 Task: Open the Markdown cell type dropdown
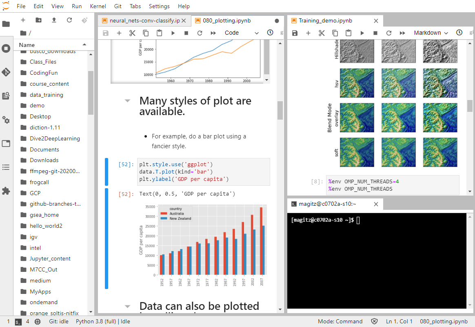click(x=431, y=33)
